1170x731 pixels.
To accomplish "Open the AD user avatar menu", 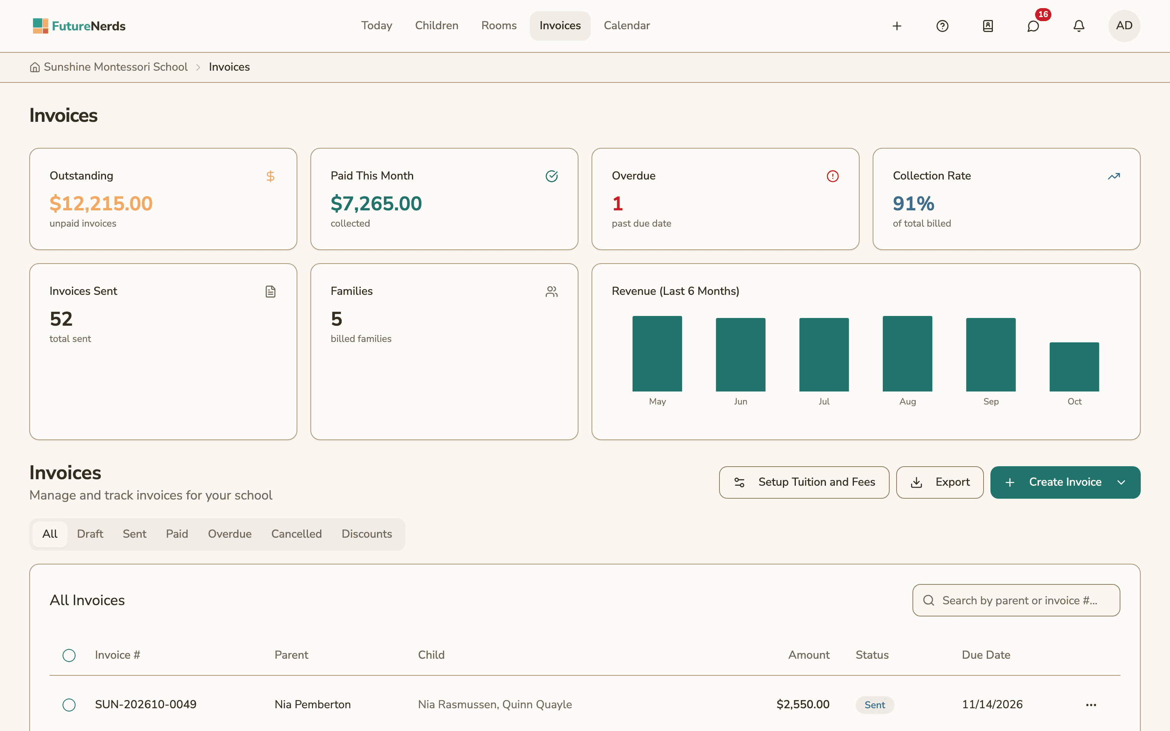I will click(x=1124, y=26).
